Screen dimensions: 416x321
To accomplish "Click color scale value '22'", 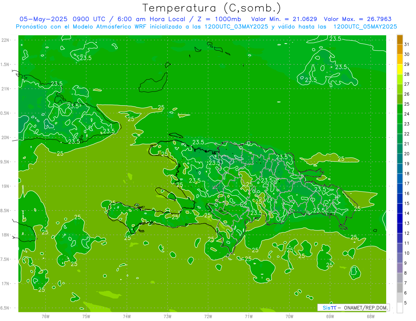I will coord(407,134).
